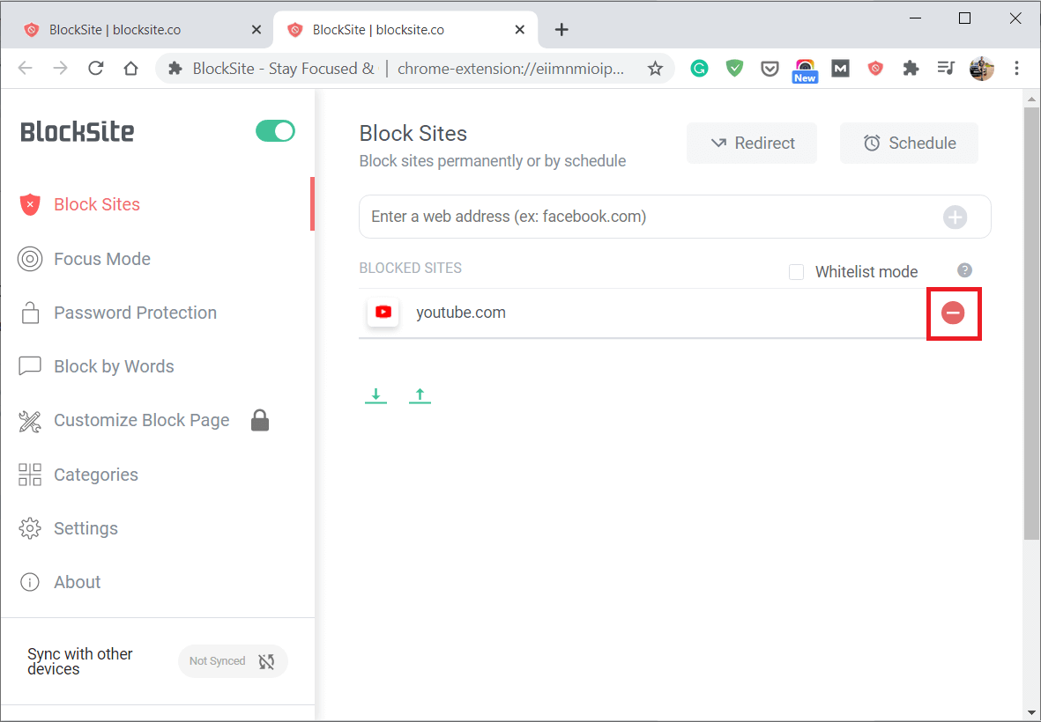Click the About menu item
Image resolution: width=1041 pixels, height=722 pixels.
[77, 581]
